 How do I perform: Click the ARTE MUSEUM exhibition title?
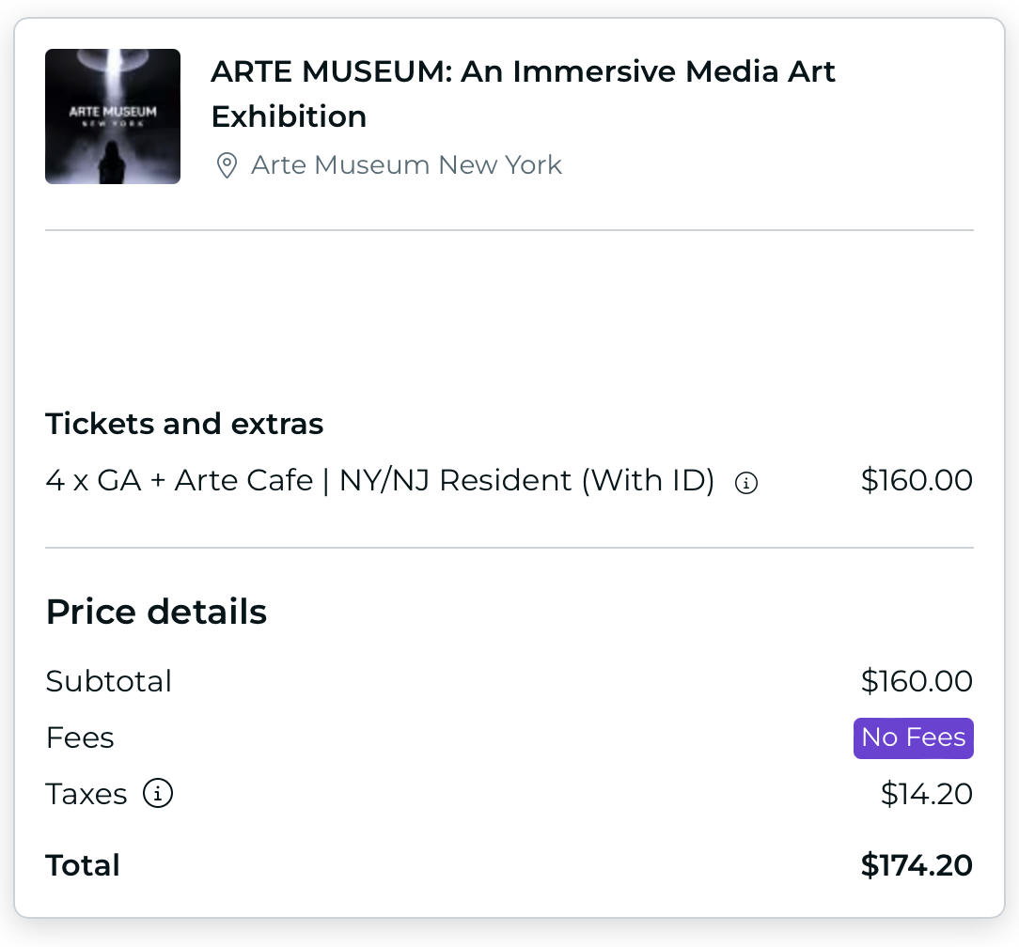(x=523, y=71)
